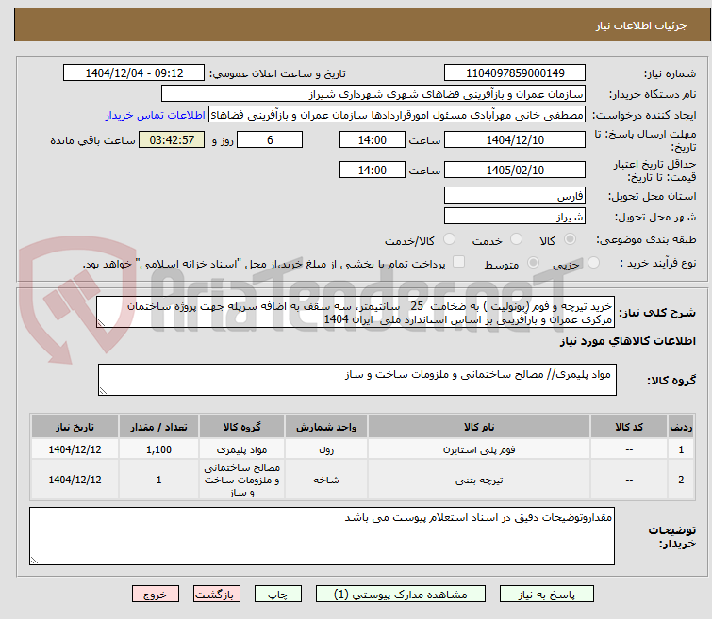Click the واحد شمارش column header
This screenshot has height=619, width=712.
(326, 427)
